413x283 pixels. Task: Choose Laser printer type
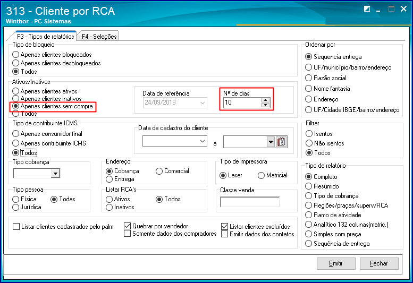[231, 175]
